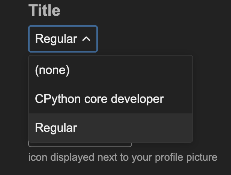231x175 pixels.
Task: Click the profile picture icon help text
Action: (123, 157)
